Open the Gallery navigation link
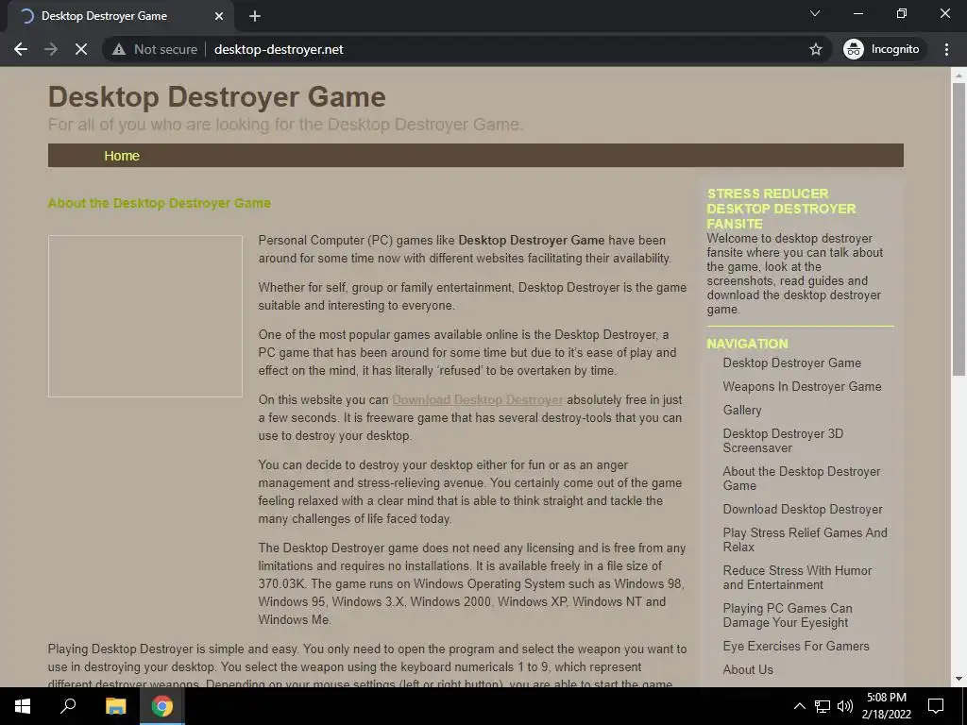This screenshot has height=725, width=967. [742, 410]
